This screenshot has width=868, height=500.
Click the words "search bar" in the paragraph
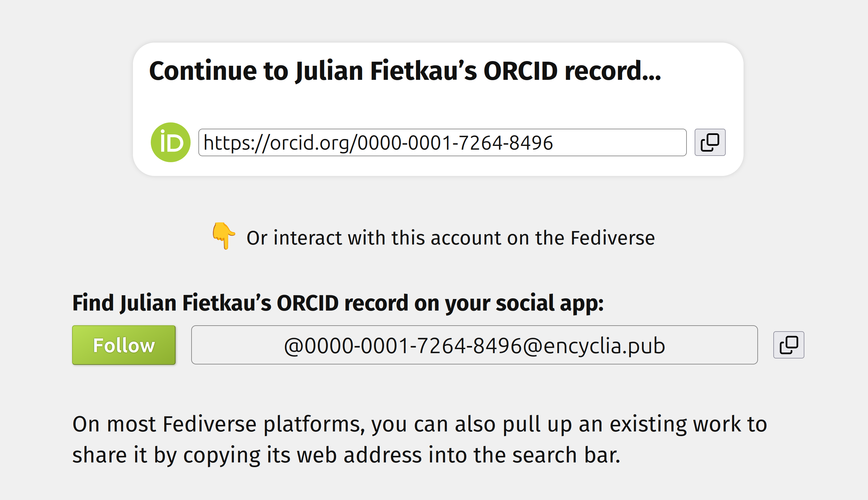tap(566, 455)
